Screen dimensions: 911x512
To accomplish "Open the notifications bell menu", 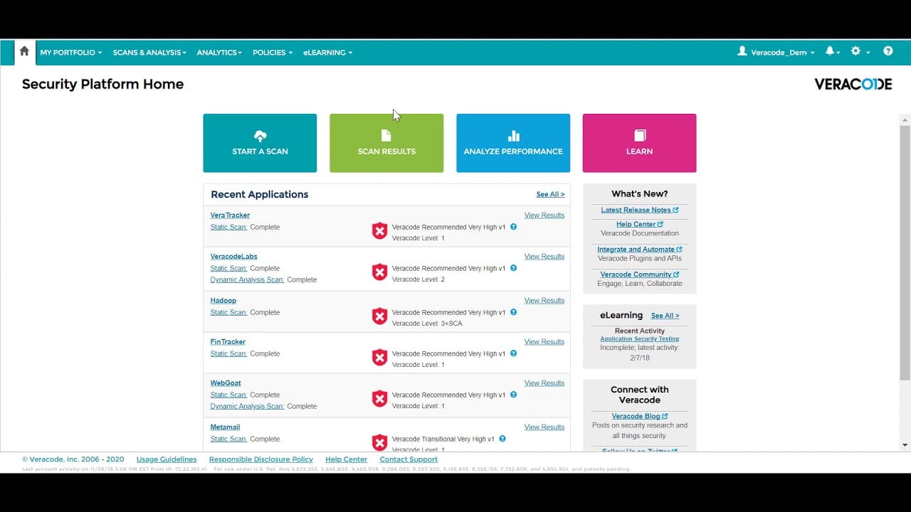I will pos(832,52).
